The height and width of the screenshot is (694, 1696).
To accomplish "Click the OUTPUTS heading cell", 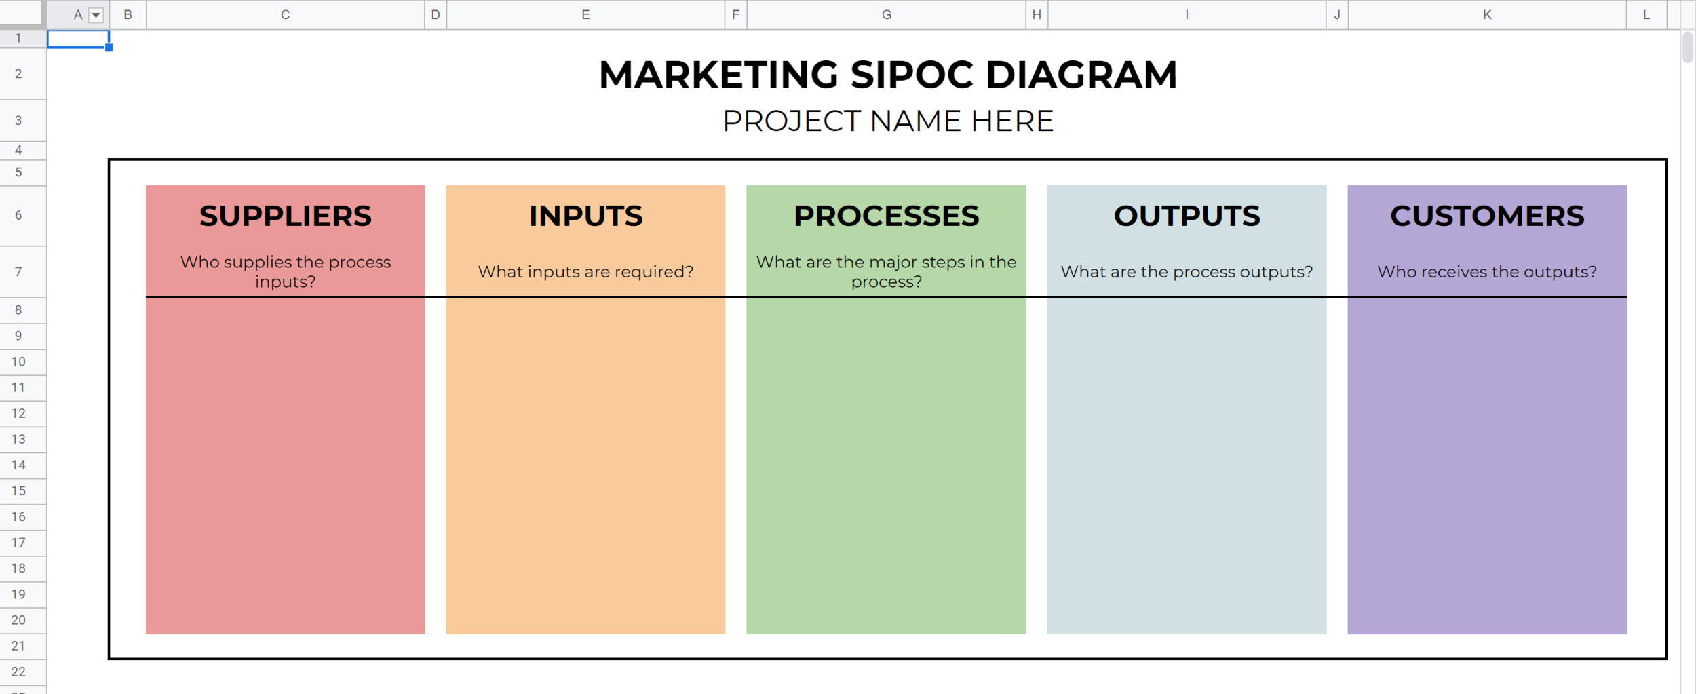I will [x=1187, y=216].
